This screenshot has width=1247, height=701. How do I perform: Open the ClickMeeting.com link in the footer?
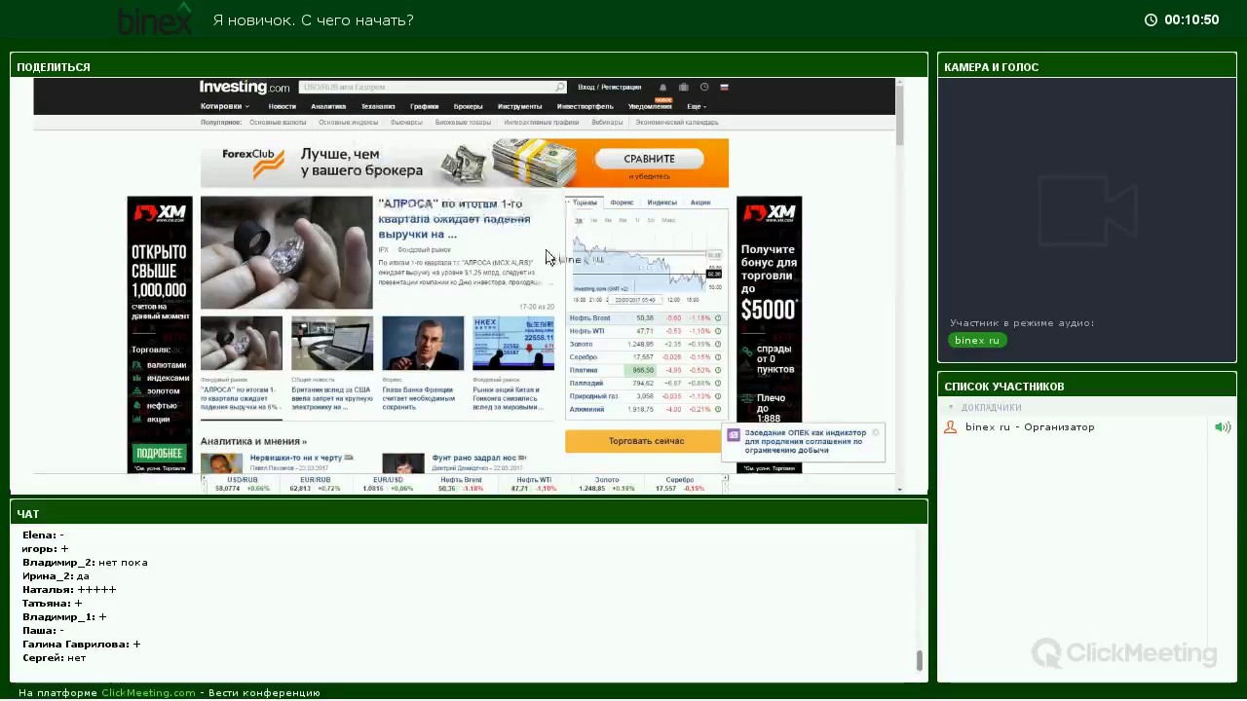pos(148,693)
